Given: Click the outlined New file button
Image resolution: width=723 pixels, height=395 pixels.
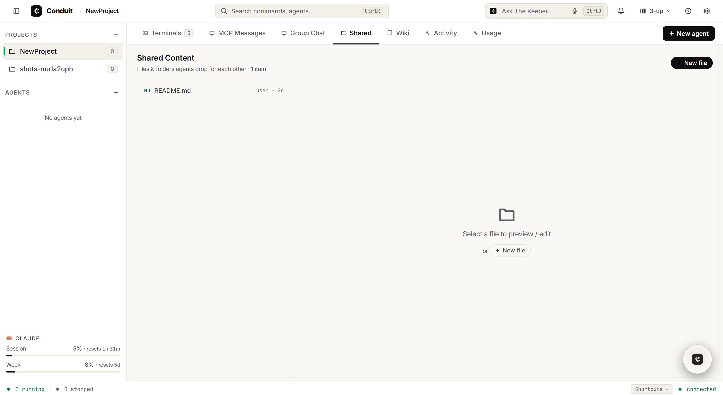Looking at the screenshot, I should (510, 251).
